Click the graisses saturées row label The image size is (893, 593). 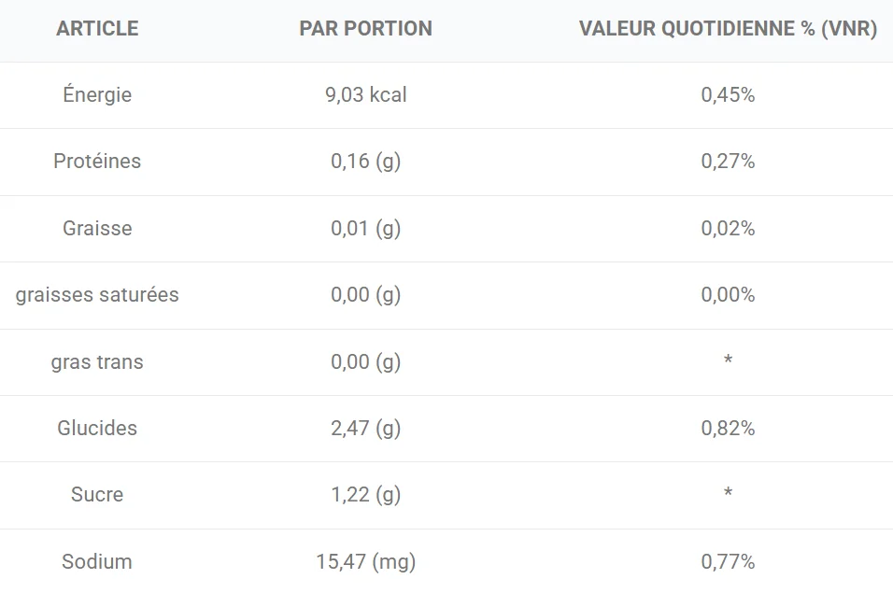click(x=97, y=295)
